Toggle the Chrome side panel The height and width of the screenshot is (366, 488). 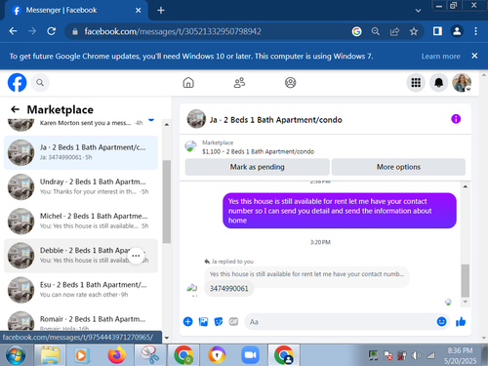pyautogui.click(x=437, y=31)
